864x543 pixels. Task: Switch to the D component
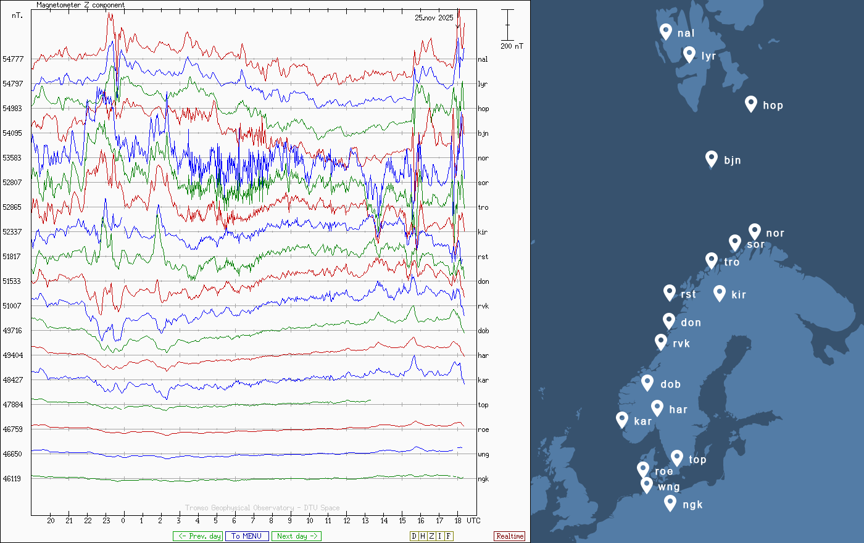[x=414, y=536]
